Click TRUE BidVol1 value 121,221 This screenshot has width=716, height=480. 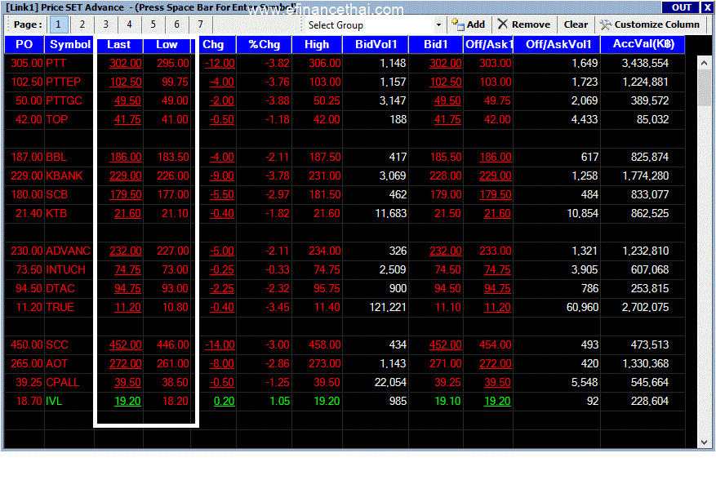pyautogui.click(x=388, y=308)
